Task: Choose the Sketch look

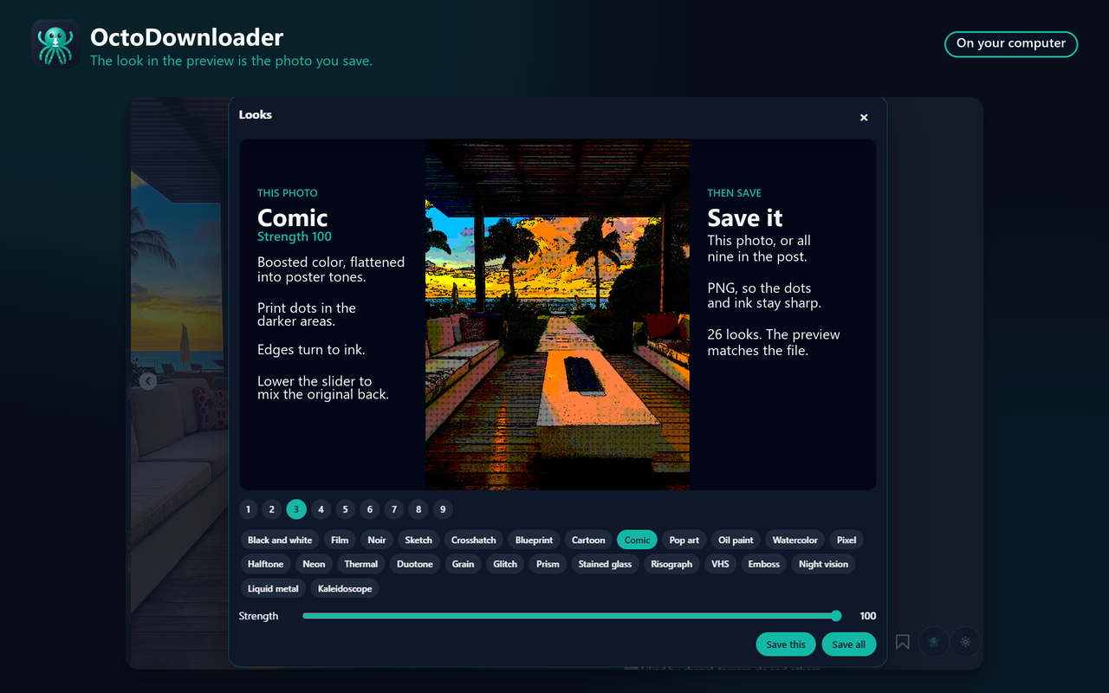Action: [x=418, y=540]
